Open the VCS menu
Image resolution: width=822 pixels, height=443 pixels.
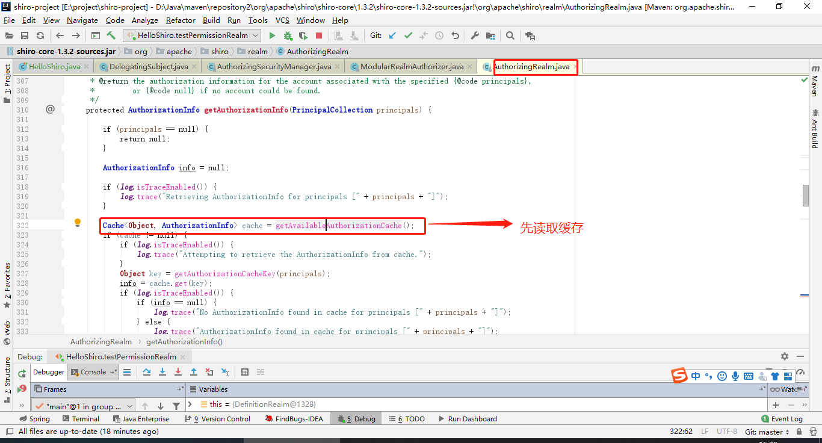click(282, 20)
